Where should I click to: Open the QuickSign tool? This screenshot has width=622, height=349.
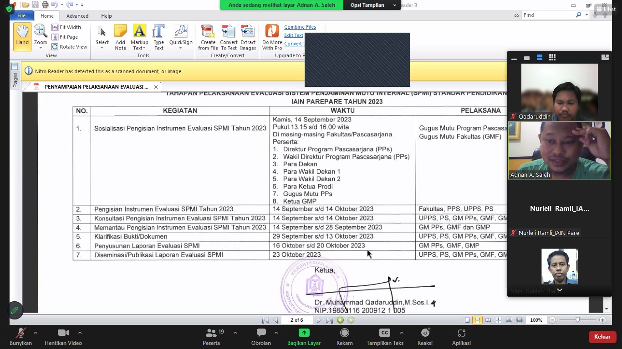(x=181, y=36)
